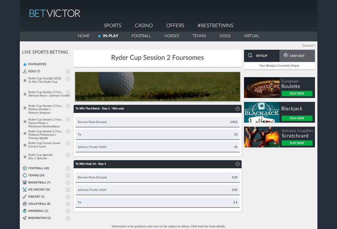This screenshot has width=337, height=229.
Task: Switch to the Cash Out tab
Action: pos(297,56)
